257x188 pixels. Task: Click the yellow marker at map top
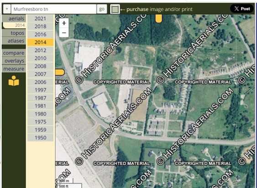tap(159, 18)
